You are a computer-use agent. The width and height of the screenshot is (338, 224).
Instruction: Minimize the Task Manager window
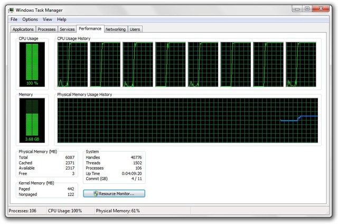[297, 9]
